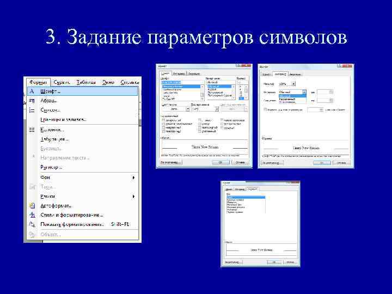
Task: Click the Смещение 'на' spinner field
Action: [324, 100]
